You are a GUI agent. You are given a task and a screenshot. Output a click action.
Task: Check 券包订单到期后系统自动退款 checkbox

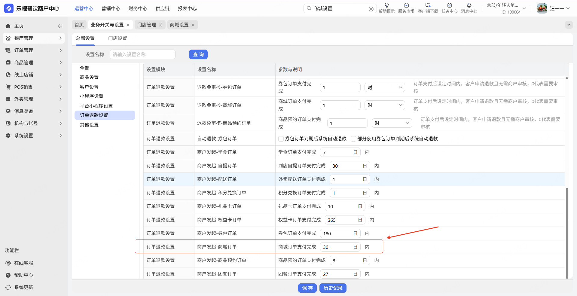[x=281, y=139]
